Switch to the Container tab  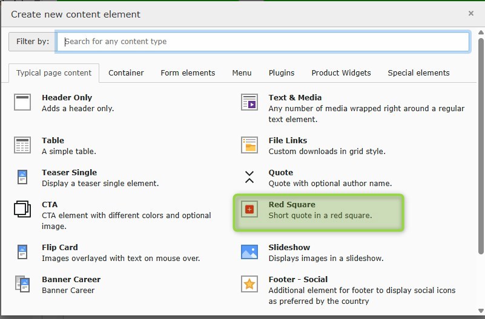[126, 72]
